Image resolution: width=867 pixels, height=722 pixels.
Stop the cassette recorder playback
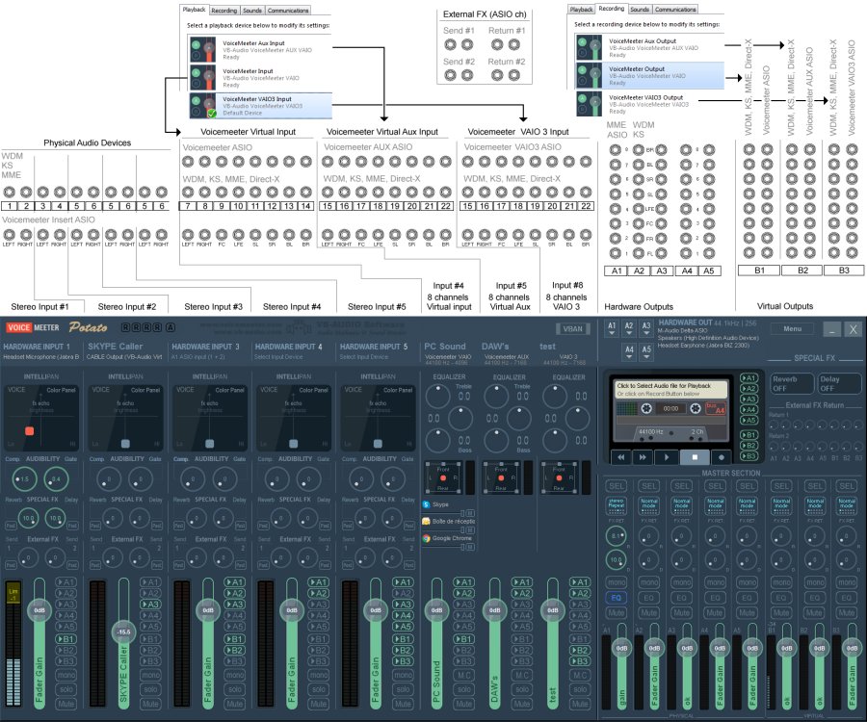click(696, 457)
